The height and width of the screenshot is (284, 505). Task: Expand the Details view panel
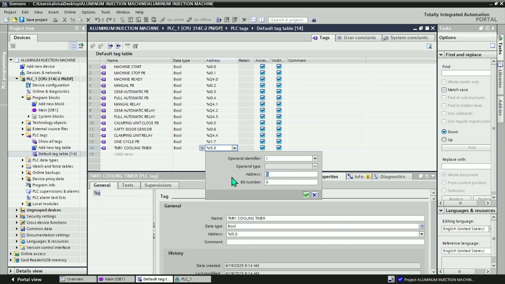pyautogui.click(x=11, y=271)
